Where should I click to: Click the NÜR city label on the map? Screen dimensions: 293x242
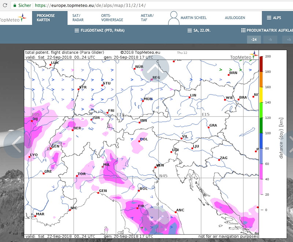point(140,67)
